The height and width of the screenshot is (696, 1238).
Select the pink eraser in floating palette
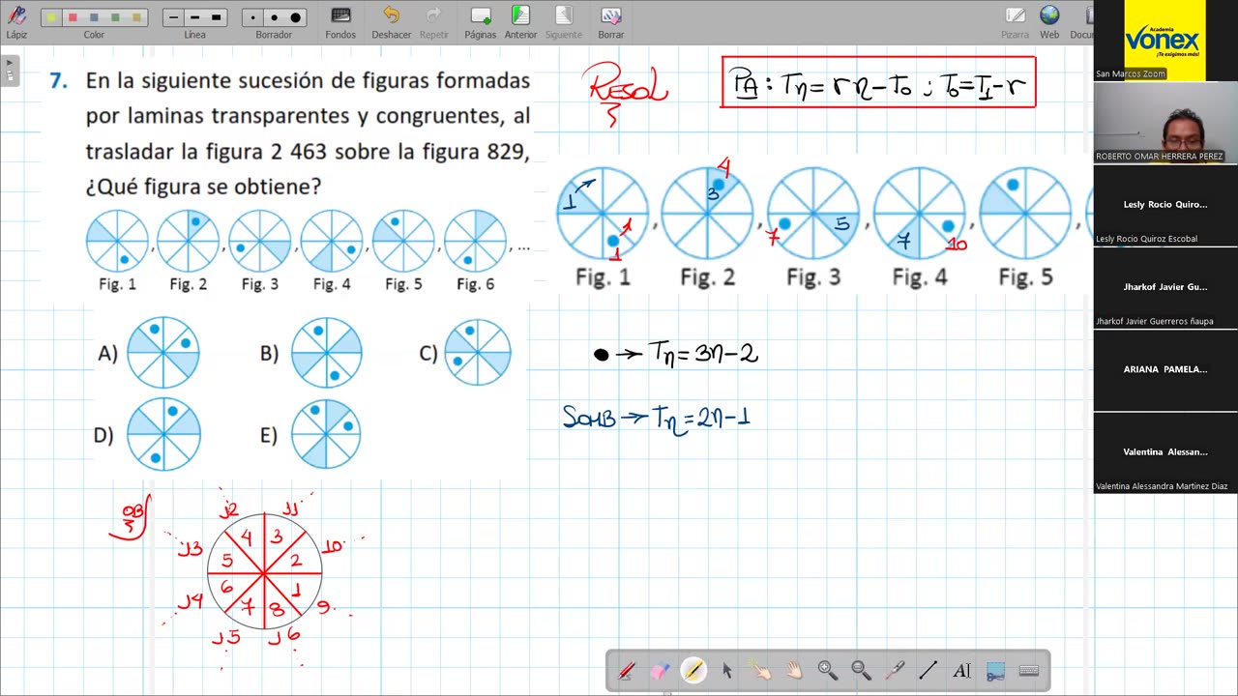660,670
